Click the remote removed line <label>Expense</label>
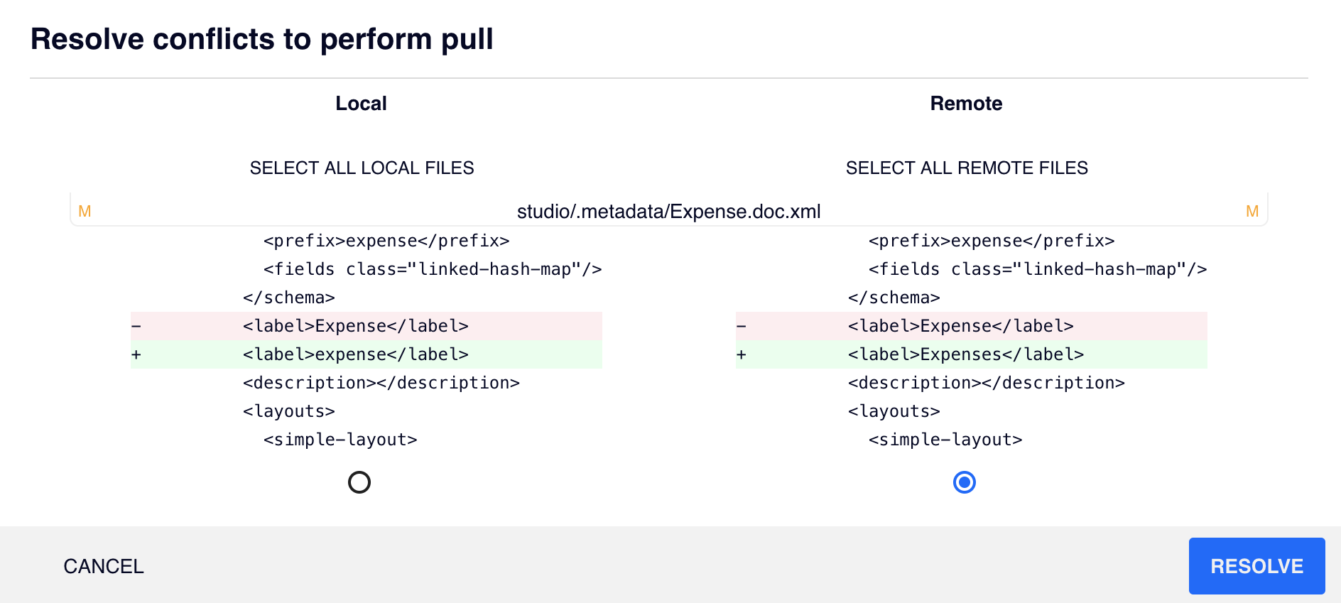The height and width of the screenshot is (603, 1341). (x=972, y=326)
